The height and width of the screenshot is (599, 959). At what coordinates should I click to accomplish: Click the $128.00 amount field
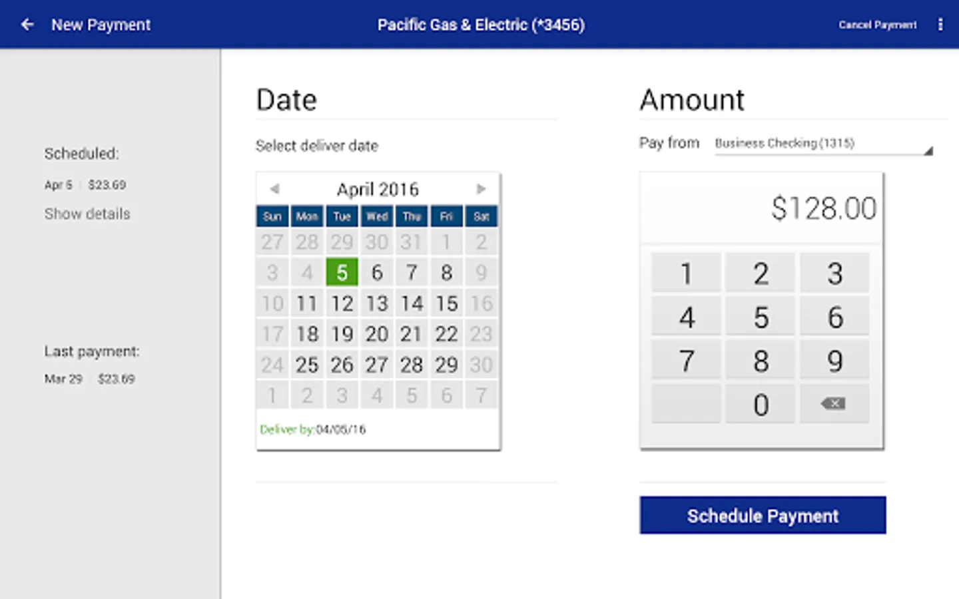pyautogui.click(x=761, y=208)
